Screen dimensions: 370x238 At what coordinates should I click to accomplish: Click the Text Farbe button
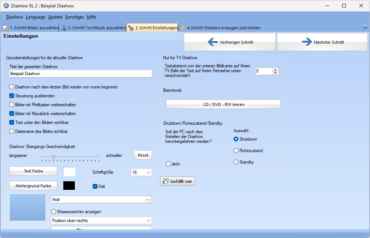[x=33, y=171]
